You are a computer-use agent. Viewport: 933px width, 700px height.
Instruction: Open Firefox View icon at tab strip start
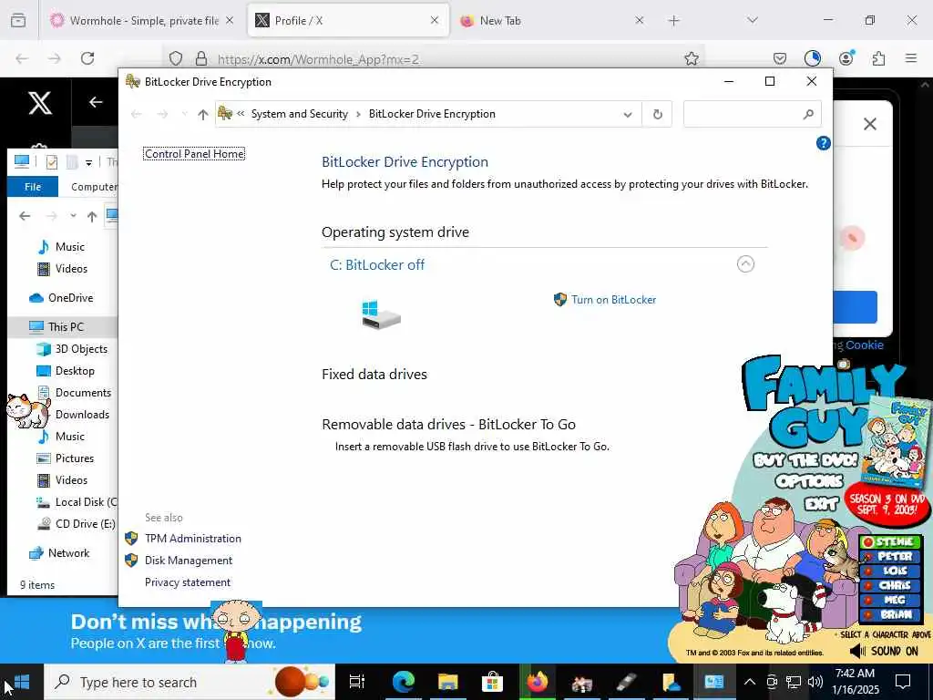click(18, 21)
